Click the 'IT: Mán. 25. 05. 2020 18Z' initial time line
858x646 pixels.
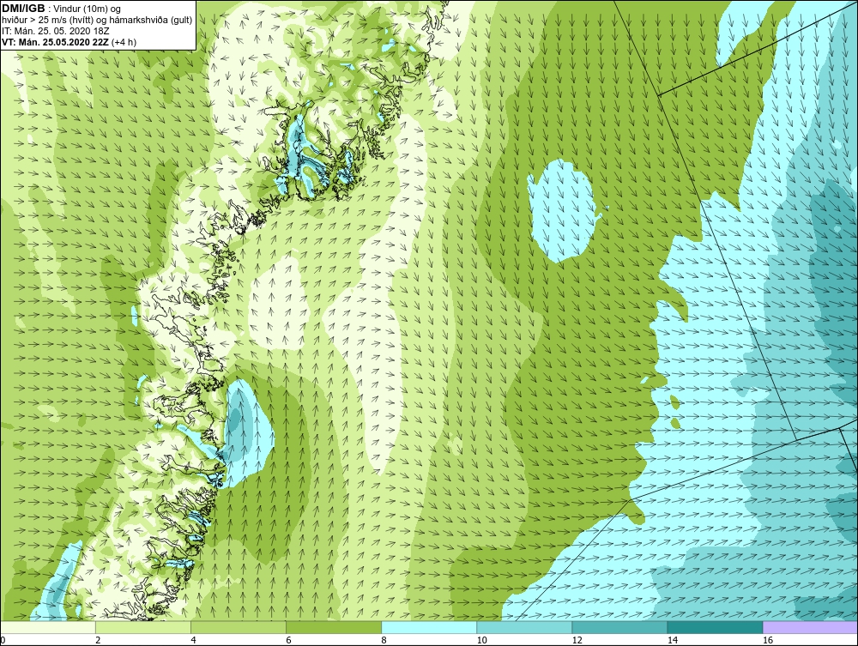[x=55, y=31]
